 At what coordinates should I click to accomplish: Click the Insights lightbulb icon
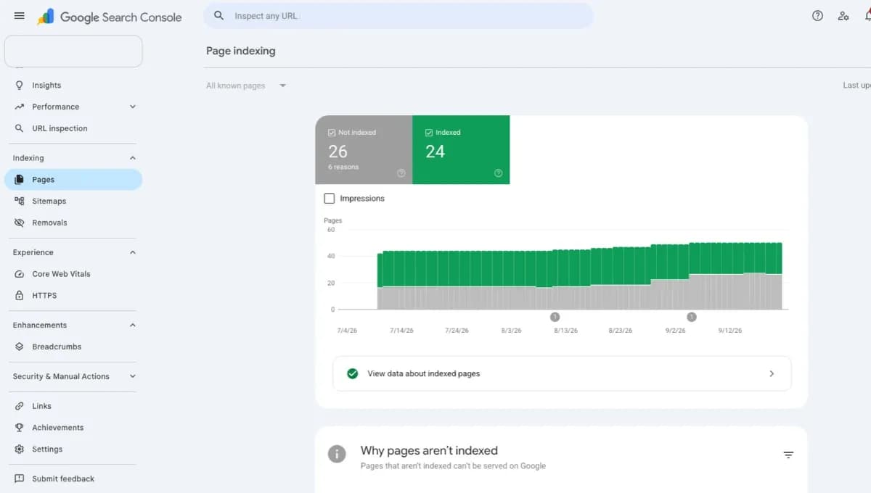click(20, 85)
